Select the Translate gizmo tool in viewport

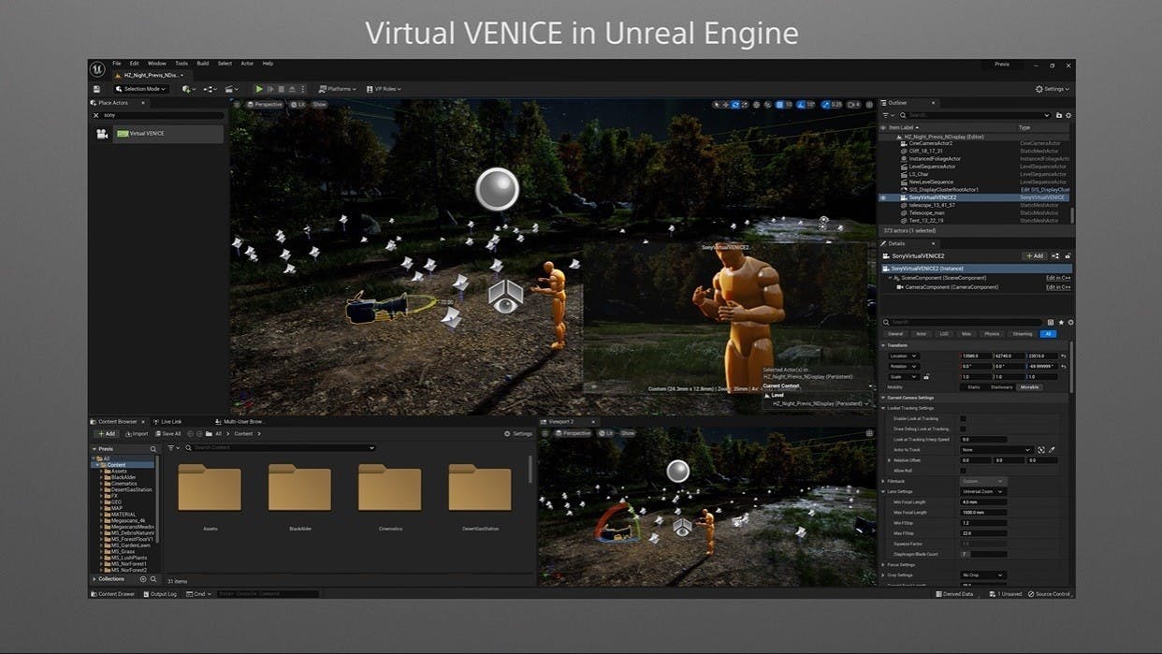point(726,105)
